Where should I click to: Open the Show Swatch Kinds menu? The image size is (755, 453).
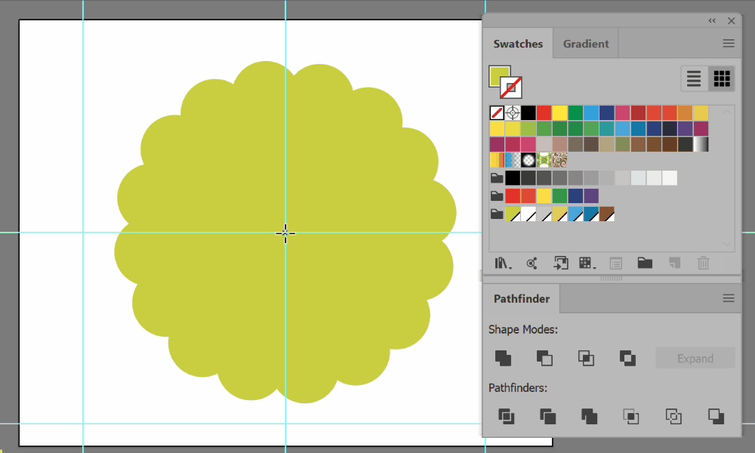(587, 263)
